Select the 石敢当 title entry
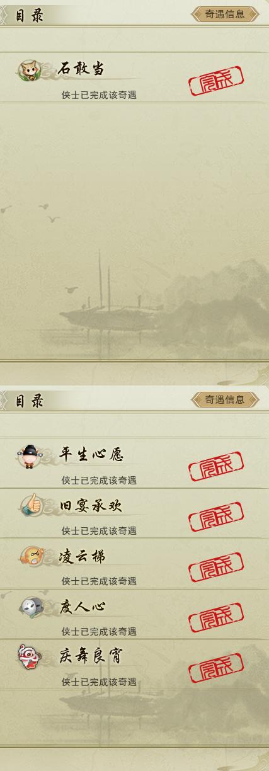 81,69
